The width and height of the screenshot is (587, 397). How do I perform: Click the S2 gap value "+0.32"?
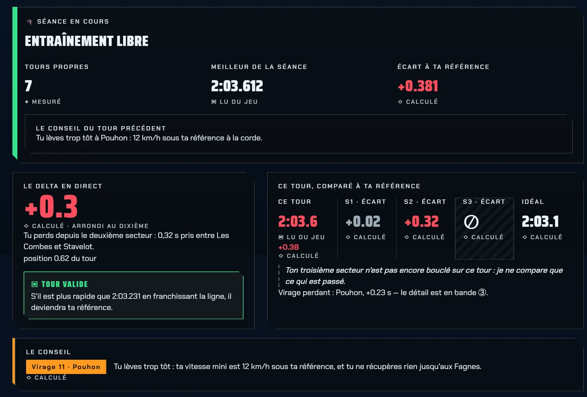click(x=422, y=222)
